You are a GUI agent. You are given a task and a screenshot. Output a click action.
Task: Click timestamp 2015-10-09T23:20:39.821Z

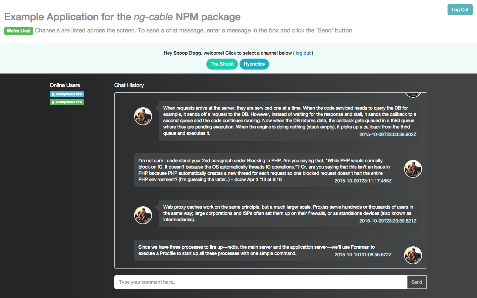(x=388, y=221)
